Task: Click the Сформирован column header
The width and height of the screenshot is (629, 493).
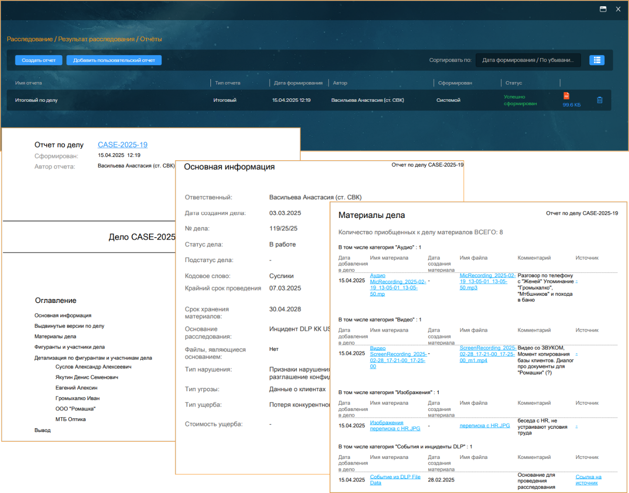Action: tap(455, 83)
